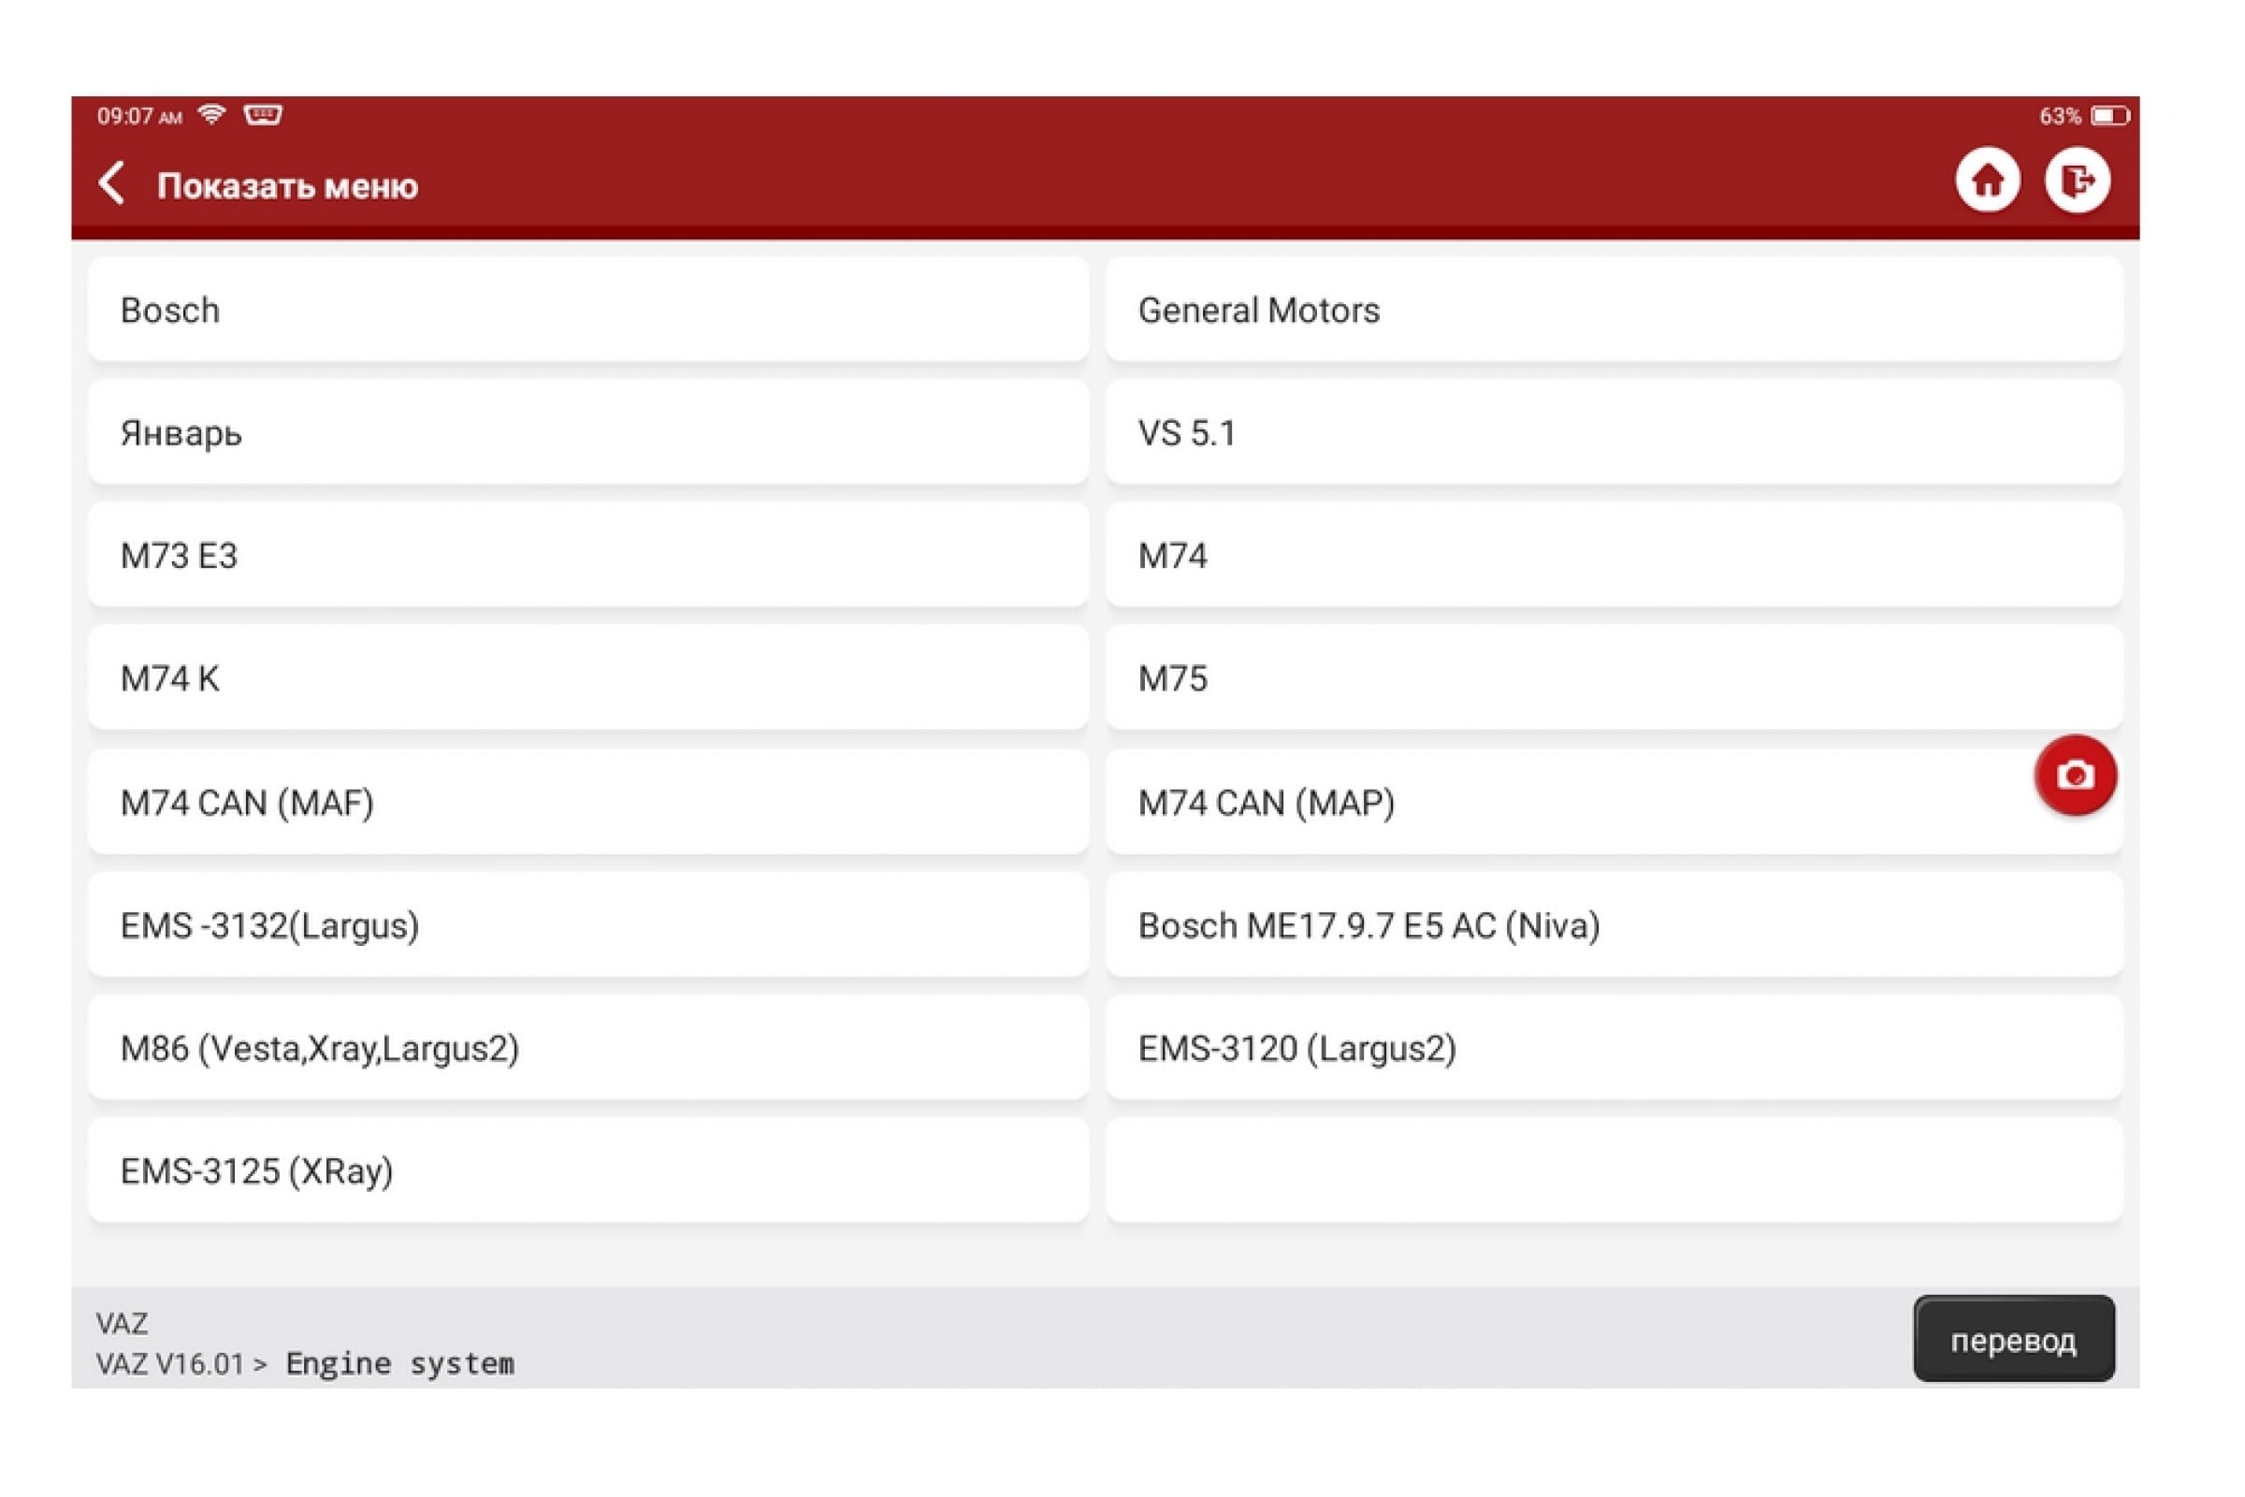Screen dimensions: 2245x1497
Task: Tap the battery indicator icon
Action: click(x=2108, y=116)
